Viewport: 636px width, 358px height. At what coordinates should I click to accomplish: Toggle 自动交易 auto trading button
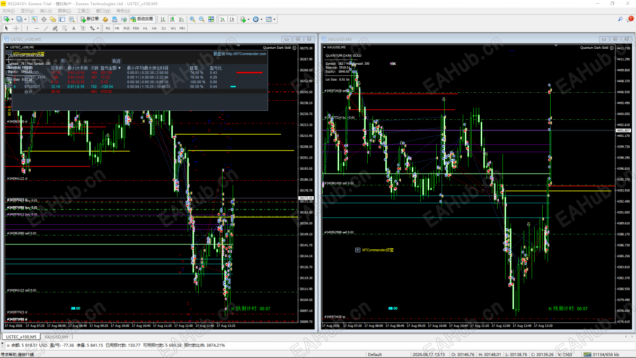coord(142,19)
